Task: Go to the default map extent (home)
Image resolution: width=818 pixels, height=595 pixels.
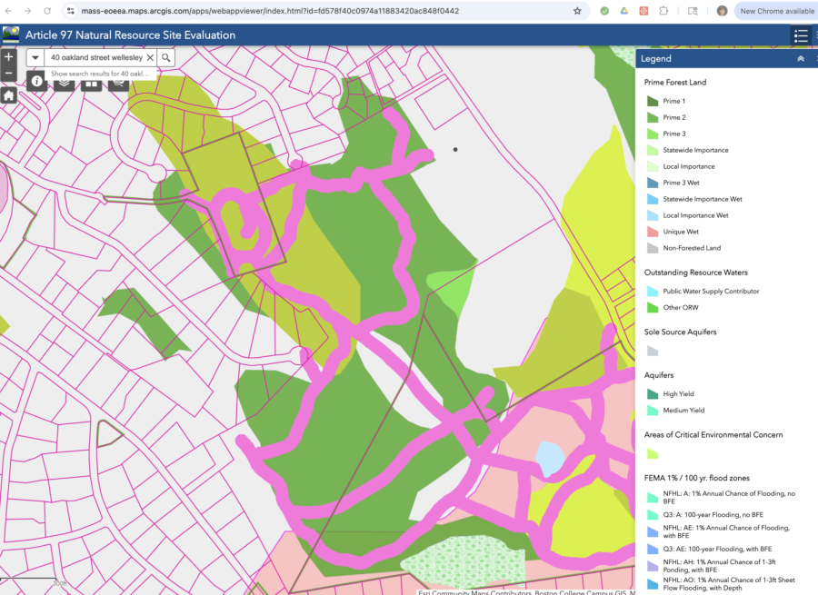Action: [9, 95]
